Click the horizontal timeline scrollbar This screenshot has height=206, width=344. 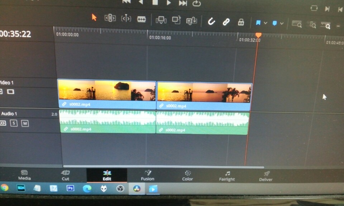(163, 167)
